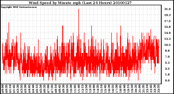Click the 03:30 time axis label

point(25,89)
